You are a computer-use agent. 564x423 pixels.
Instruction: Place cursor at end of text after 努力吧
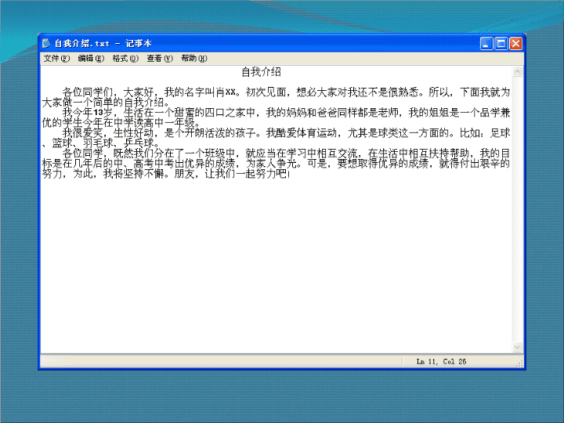[289, 174]
